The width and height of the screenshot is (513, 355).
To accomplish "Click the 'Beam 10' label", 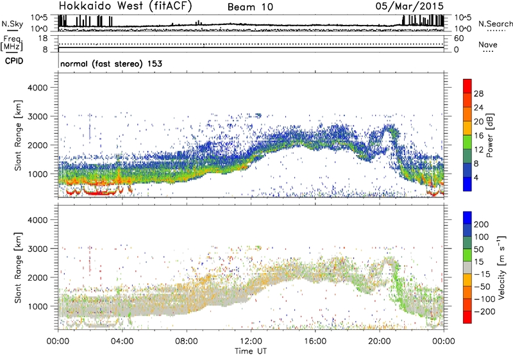I will (250, 7).
